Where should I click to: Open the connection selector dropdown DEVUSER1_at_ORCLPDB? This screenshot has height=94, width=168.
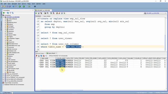[x=155, y=13]
